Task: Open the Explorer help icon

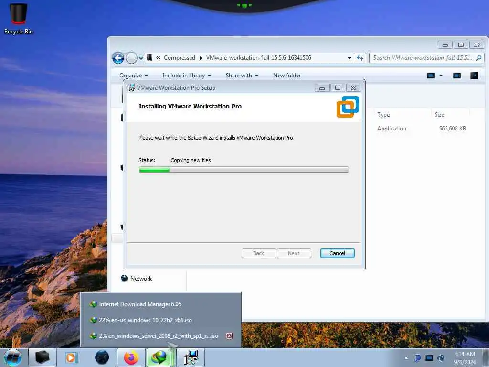Action: 474,76
